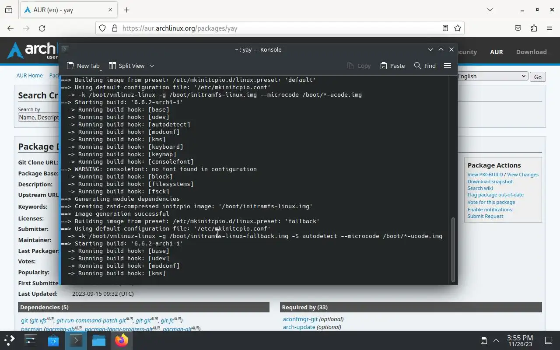Switch to Firefox taskbar entry
560x350 pixels.
click(122, 340)
